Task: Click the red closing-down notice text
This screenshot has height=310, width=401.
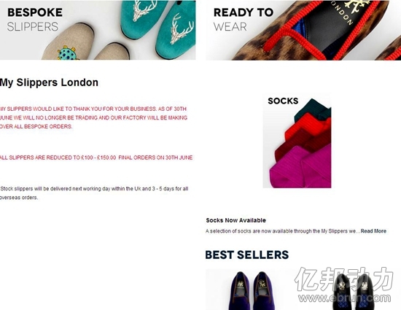Action: tap(93, 117)
